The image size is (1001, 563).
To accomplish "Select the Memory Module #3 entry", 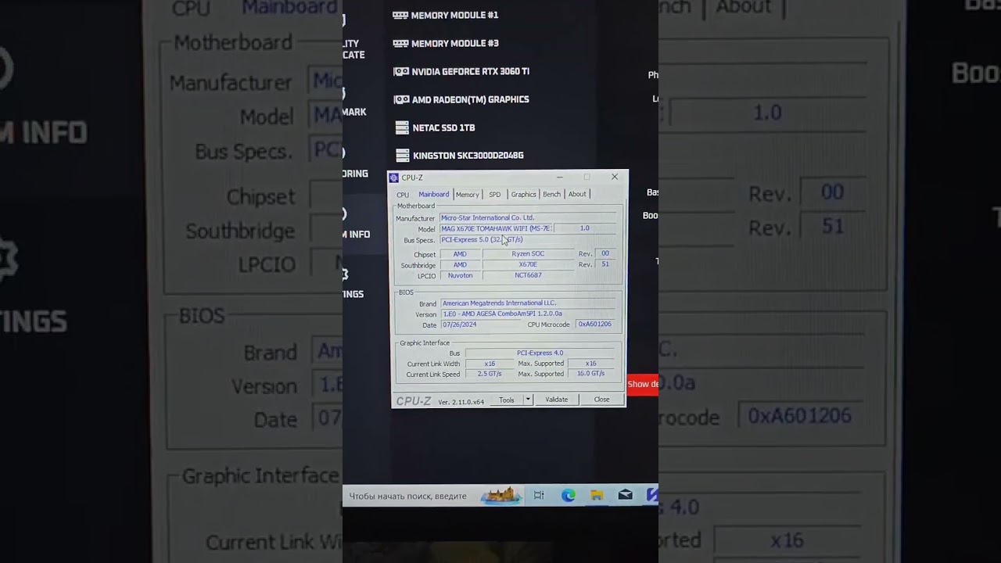I will (x=446, y=43).
